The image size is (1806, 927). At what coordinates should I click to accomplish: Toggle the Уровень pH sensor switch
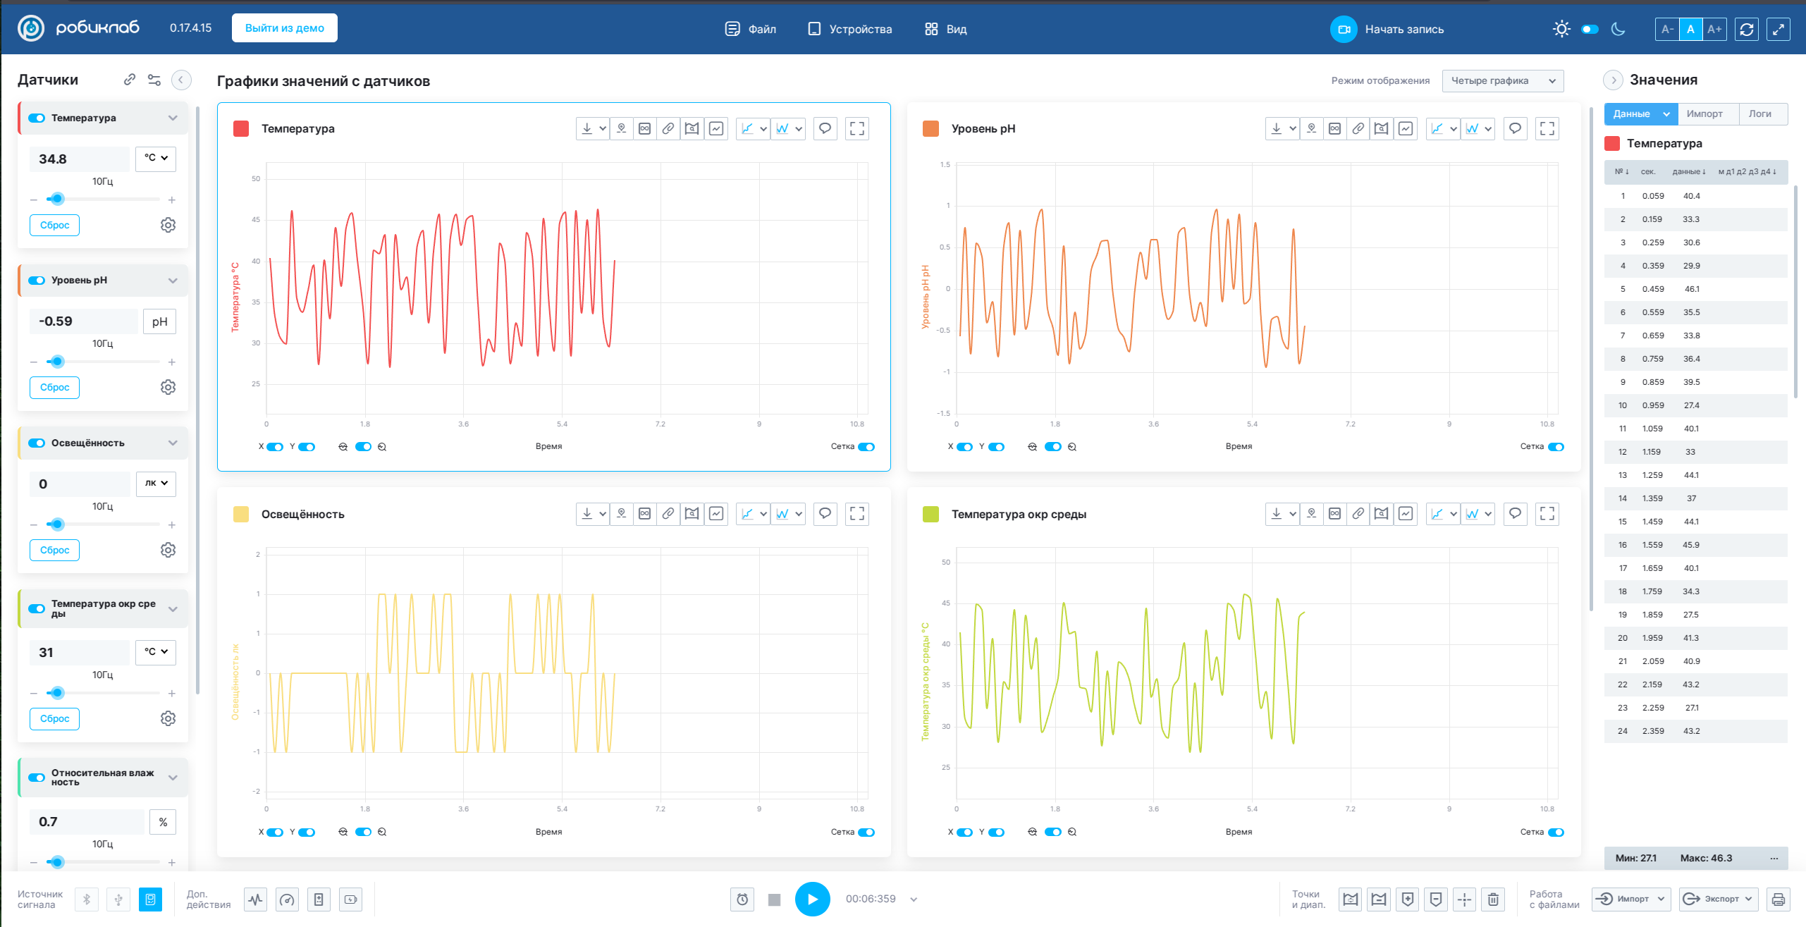[x=37, y=280]
